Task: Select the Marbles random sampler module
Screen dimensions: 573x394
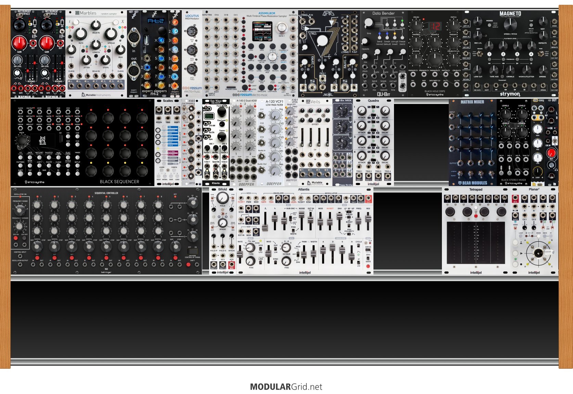Action: click(x=96, y=54)
